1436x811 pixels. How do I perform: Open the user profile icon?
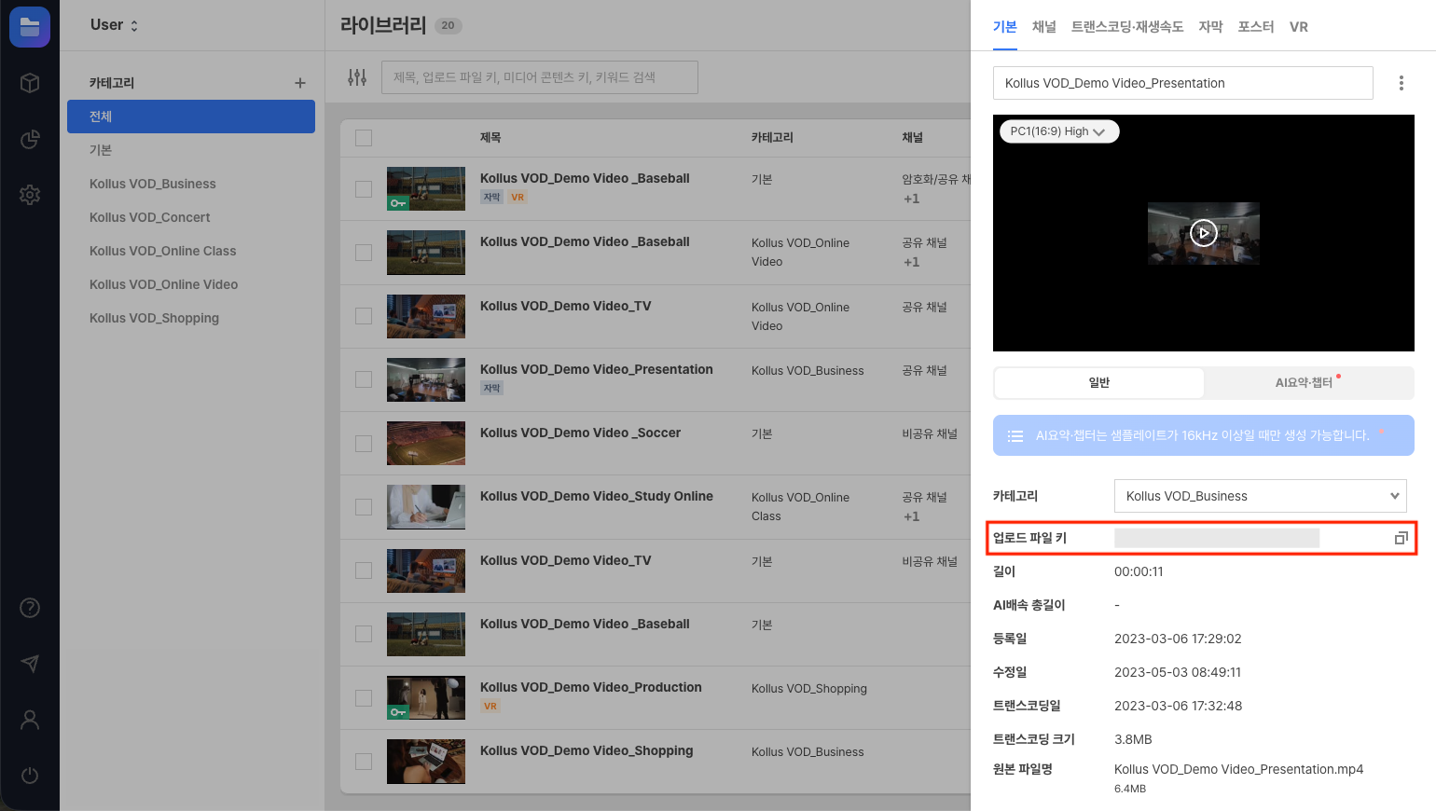pos(30,720)
